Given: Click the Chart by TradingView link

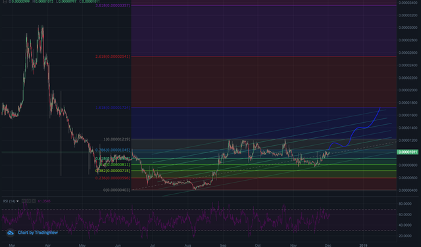Looking at the screenshot, I should (x=38, y=233).
